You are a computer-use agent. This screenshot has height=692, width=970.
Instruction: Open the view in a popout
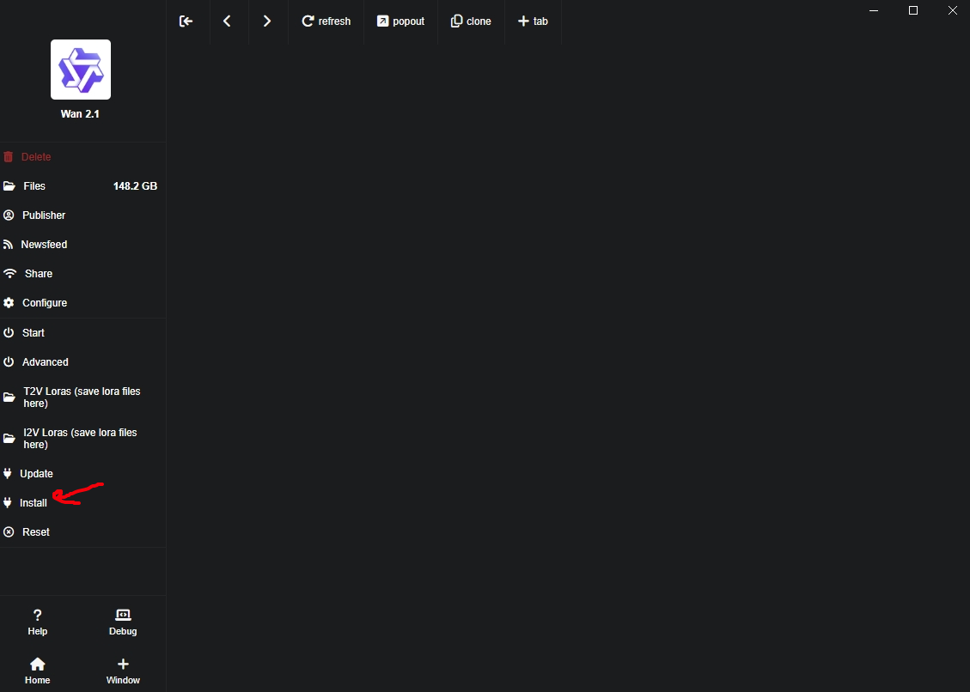(x=400, y=21)
